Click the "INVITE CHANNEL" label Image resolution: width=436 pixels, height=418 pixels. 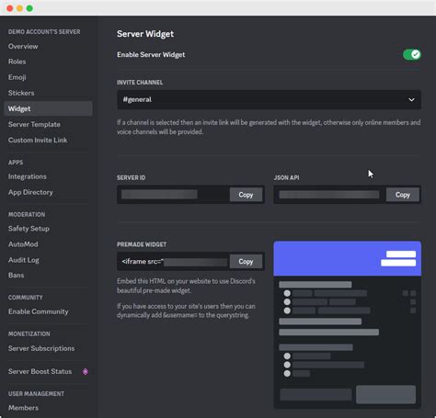140,83
